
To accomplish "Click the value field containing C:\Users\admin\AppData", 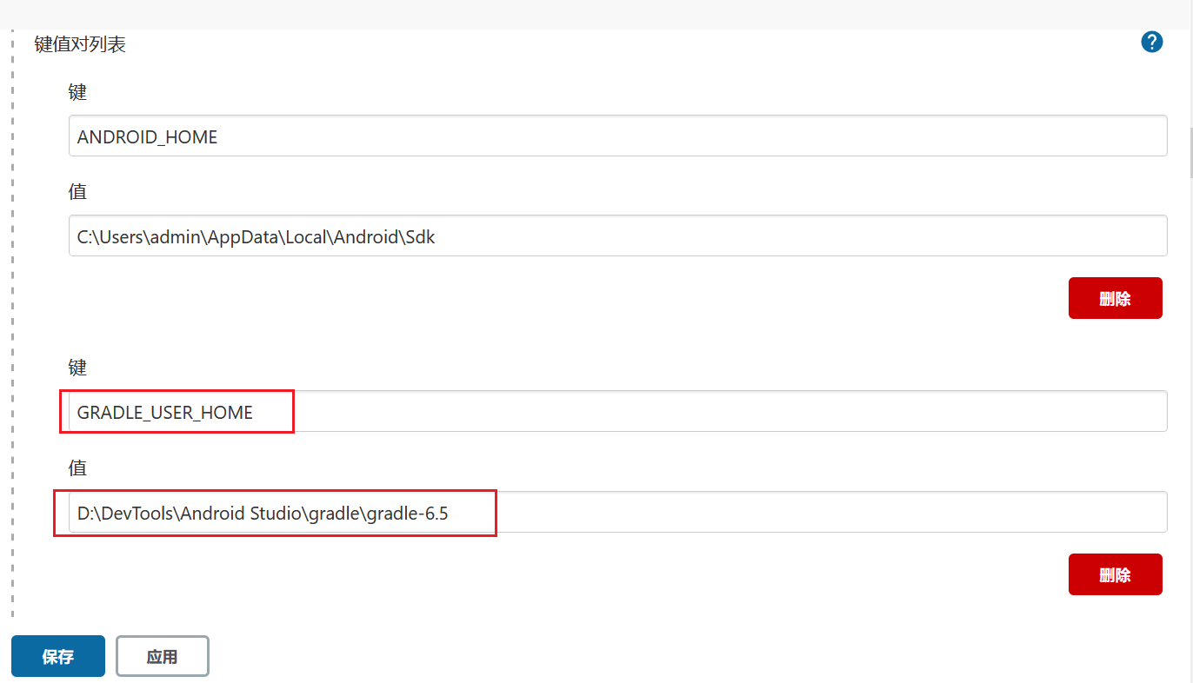I will [x=348, y=235].
